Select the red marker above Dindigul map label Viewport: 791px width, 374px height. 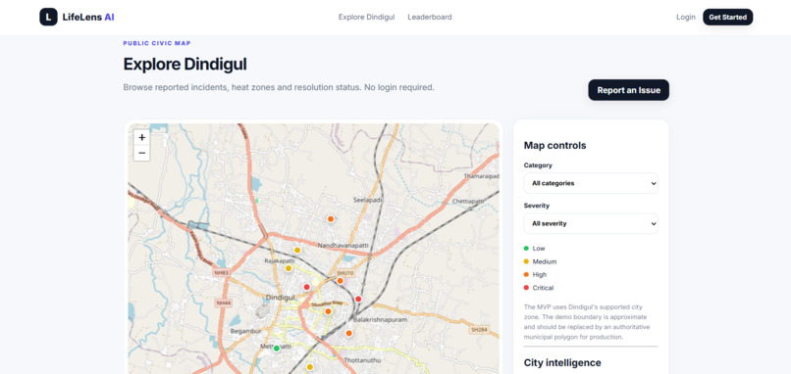pos(307,287)
